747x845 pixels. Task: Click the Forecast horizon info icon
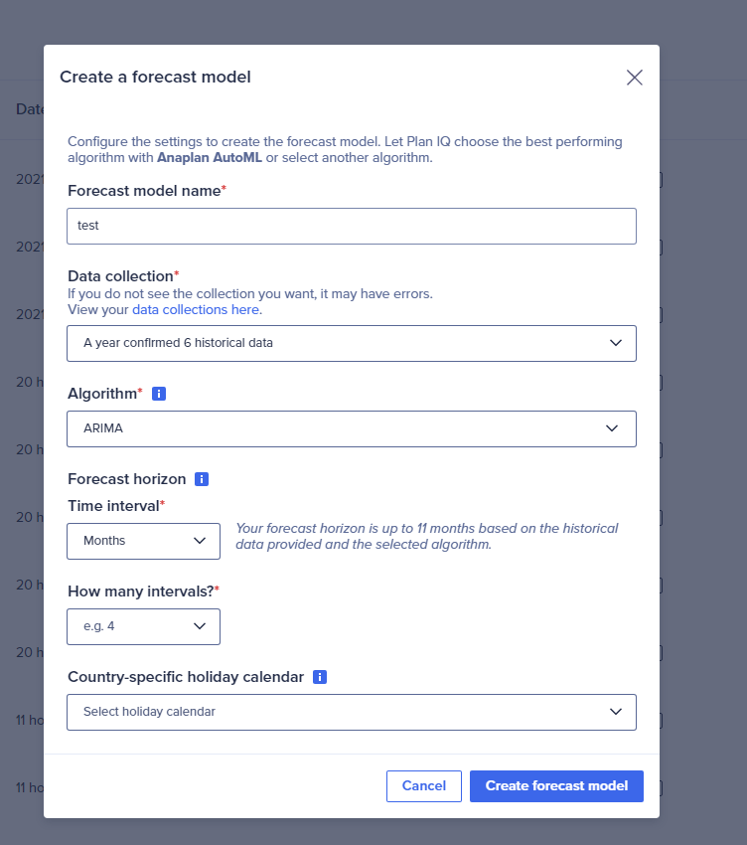[x=202, y=479]
